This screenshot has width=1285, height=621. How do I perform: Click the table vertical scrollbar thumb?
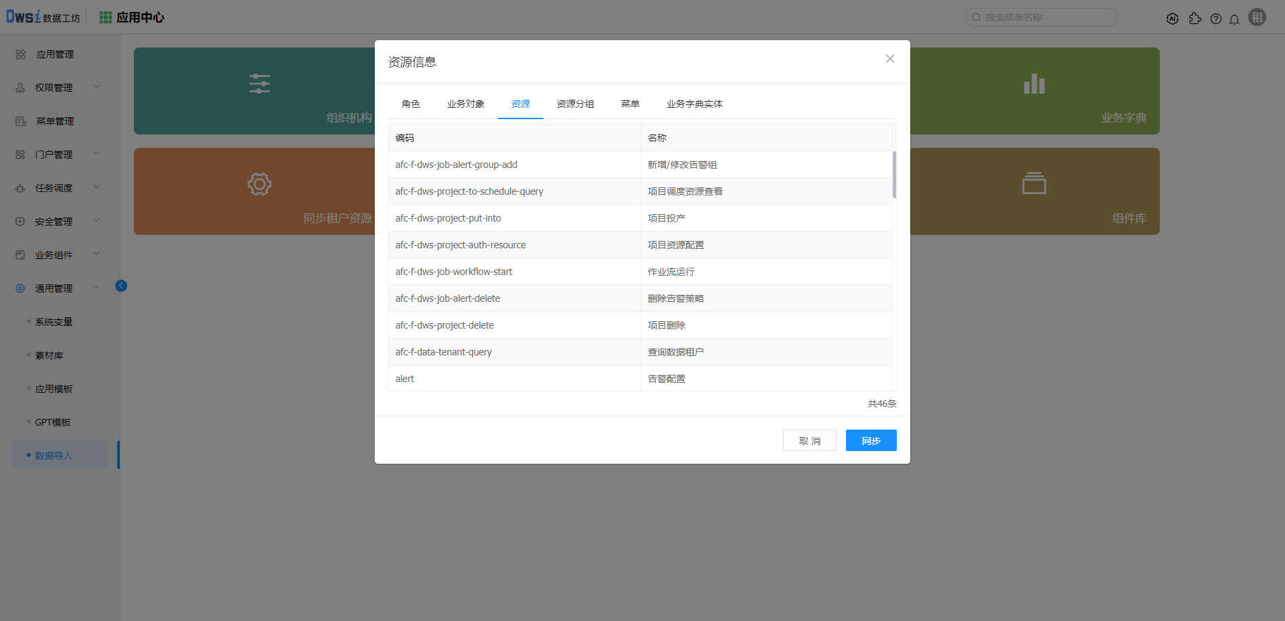[894, 174]
